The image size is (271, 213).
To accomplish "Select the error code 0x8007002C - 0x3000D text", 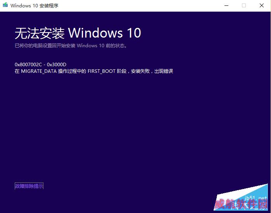I will [40, 65].
